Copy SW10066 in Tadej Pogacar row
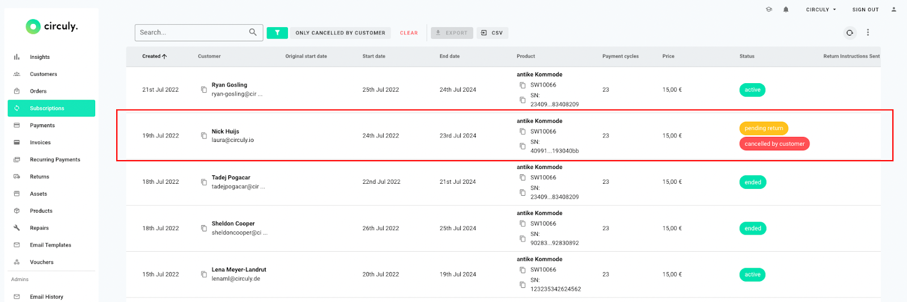907x302 pixels. pos(523,178)
